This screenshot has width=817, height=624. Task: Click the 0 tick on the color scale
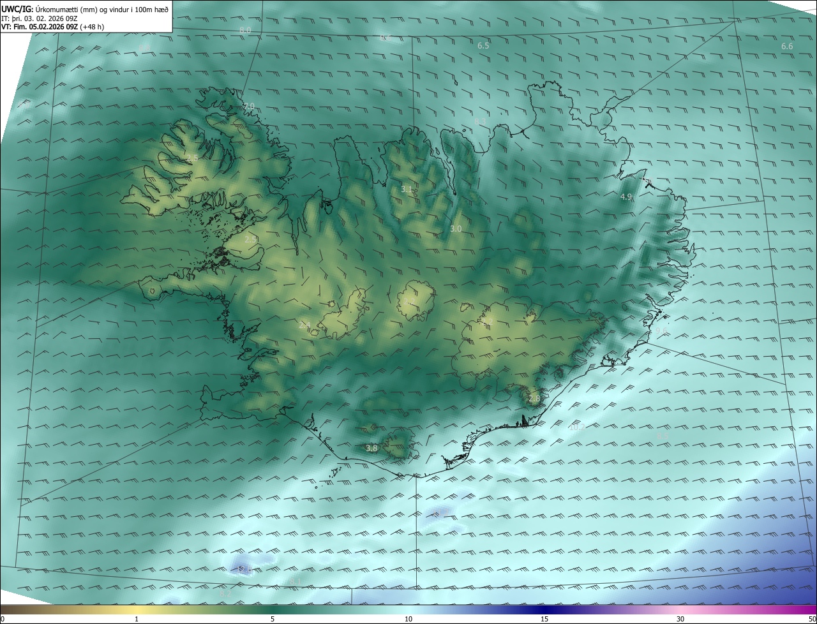coord(3,619)
